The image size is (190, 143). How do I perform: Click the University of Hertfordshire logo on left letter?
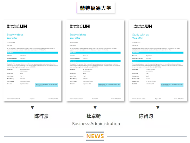click(17, 26)
